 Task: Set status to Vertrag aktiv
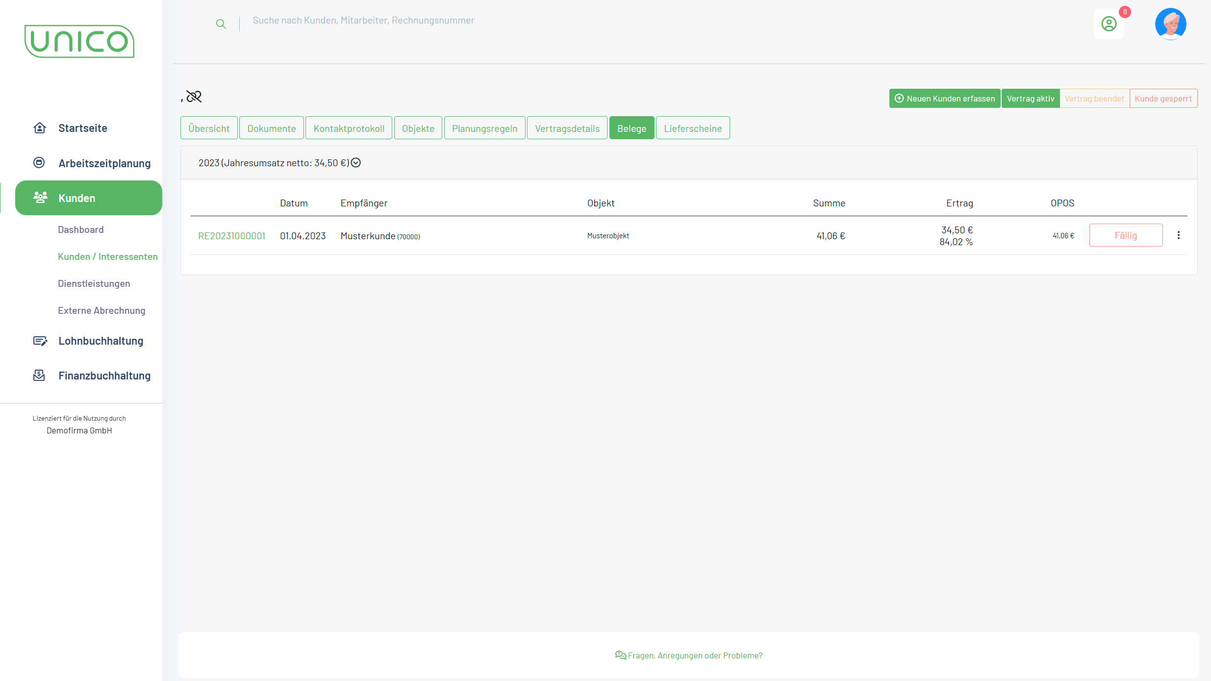pyautogui.click(x=1030, y=99)
